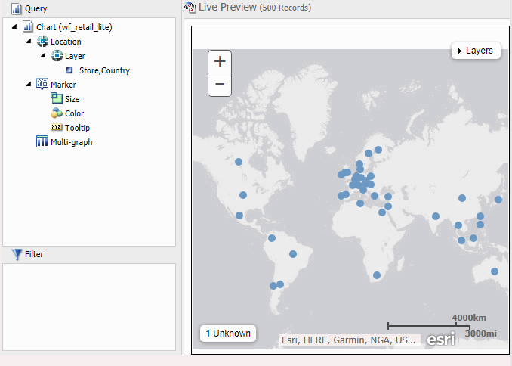Click the Color bucket icon
512x366 pixels.
click(x=57, y=113)
